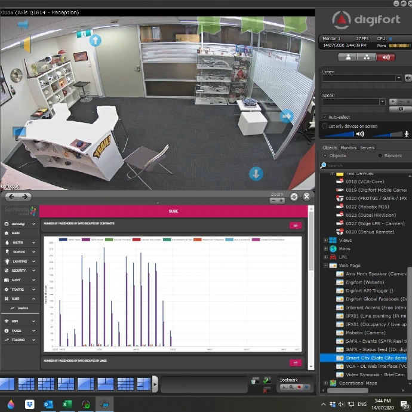
Task: Open Excel from the taskbar
Action: click(x=67, y=404)
